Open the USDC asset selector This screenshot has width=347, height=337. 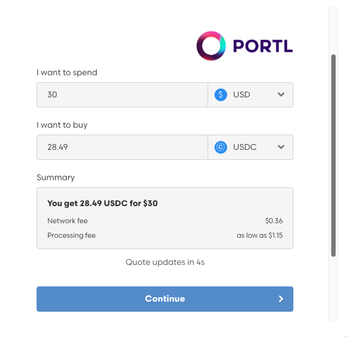coord(250,147)
